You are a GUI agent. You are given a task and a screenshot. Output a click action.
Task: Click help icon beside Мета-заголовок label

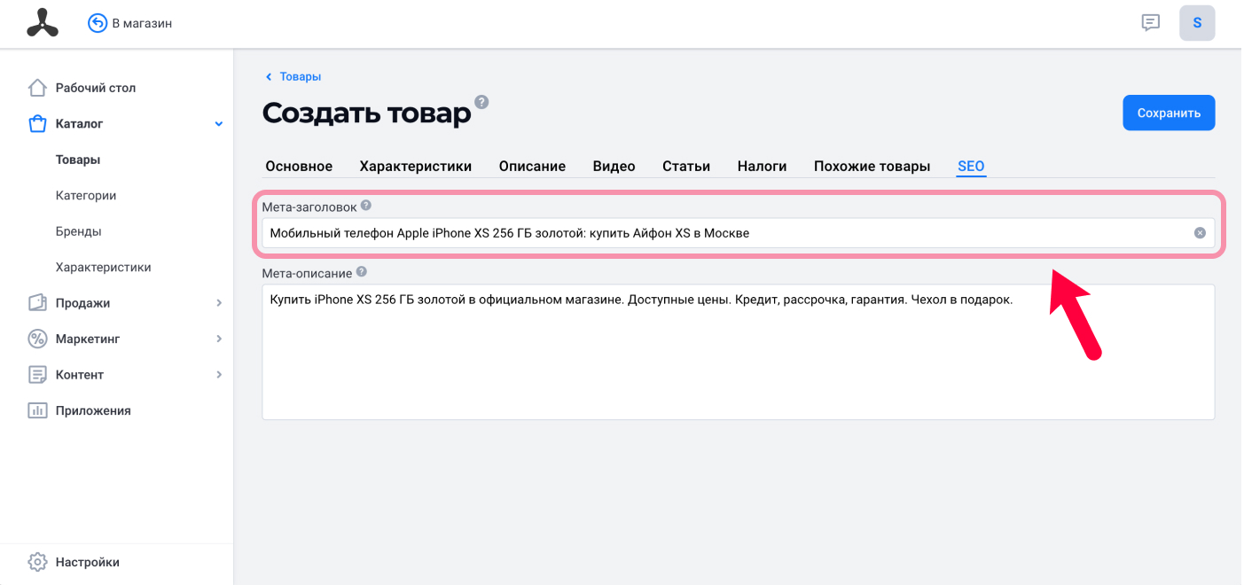click(x=365, y=206)
